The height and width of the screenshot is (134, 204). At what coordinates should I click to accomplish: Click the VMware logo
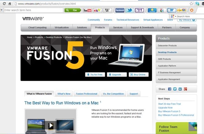coord(33,18)
